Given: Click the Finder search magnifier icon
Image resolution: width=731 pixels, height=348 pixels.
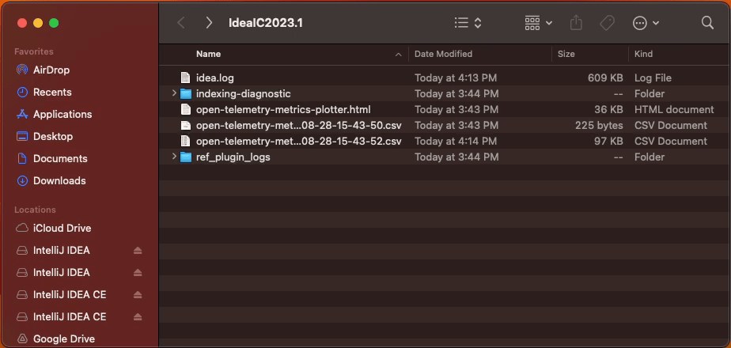Looking at the screenshot, I should [x=707, y=23].
